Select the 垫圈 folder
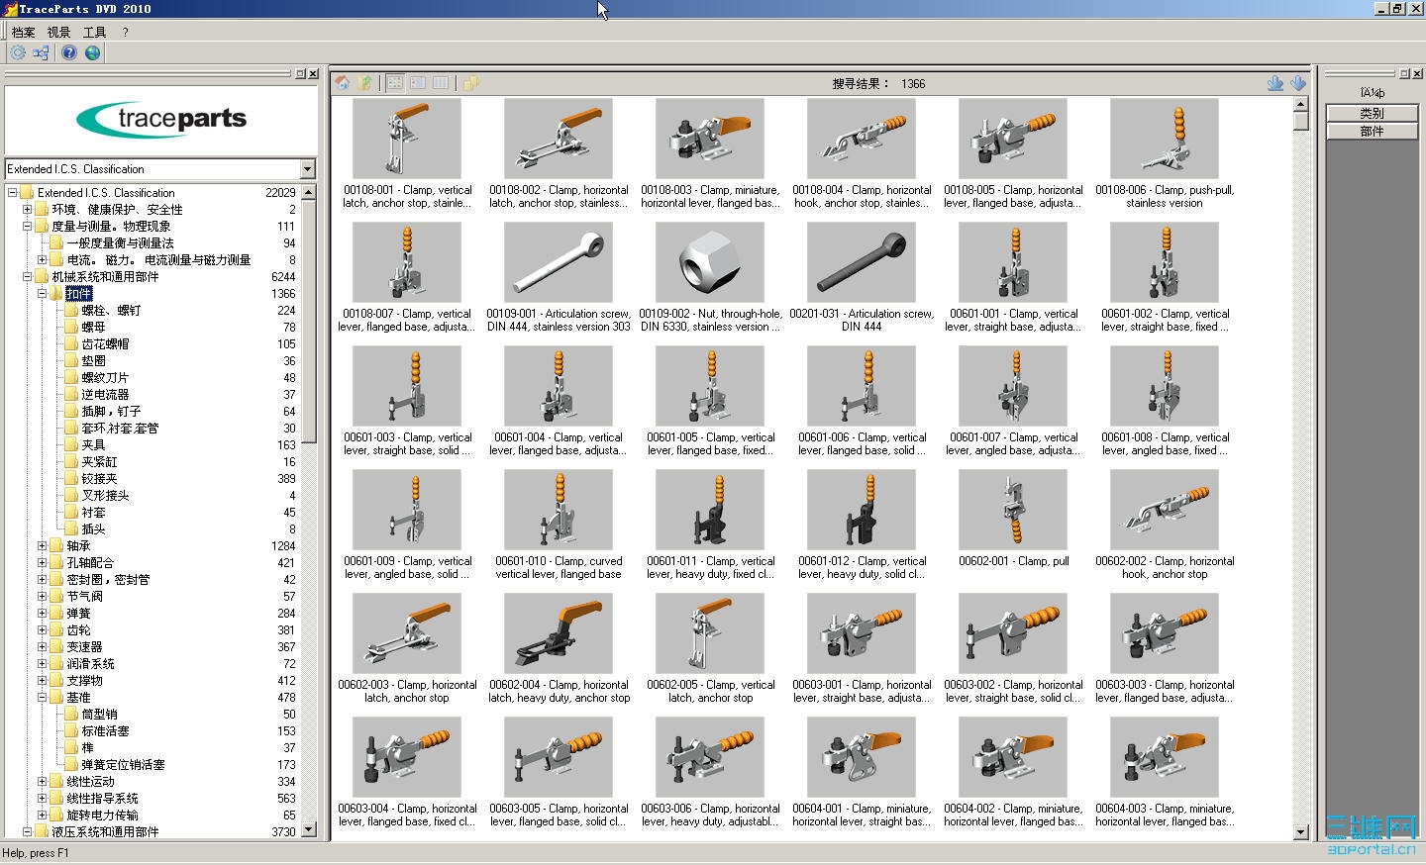Image resolution: width=1426 pixels, height=865 pixels. click(93, 361)
